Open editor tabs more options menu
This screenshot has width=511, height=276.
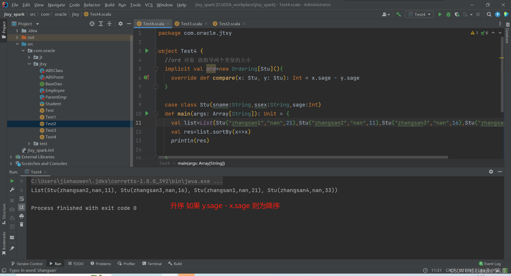500,24
